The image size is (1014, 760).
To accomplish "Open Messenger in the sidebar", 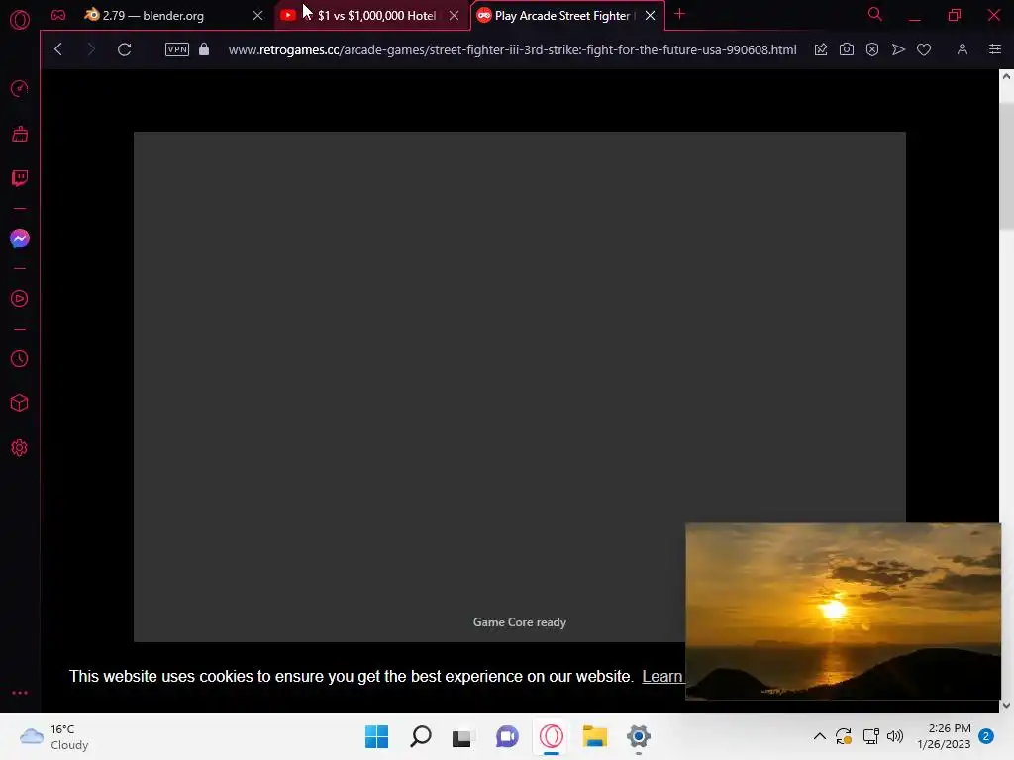I will pos(20,238).
